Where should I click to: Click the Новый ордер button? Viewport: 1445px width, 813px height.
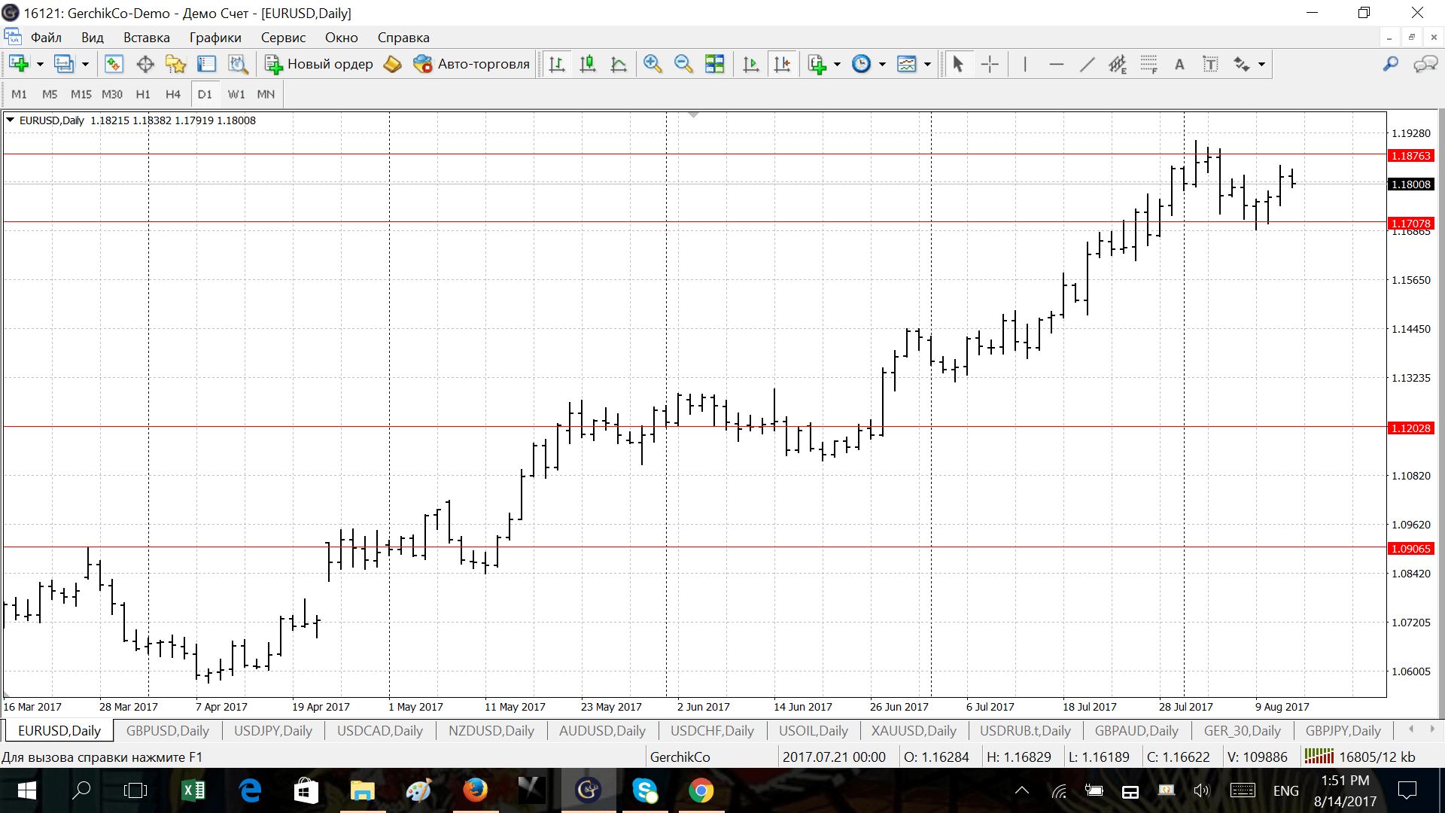pyautogui.click(x=319, y=65)
